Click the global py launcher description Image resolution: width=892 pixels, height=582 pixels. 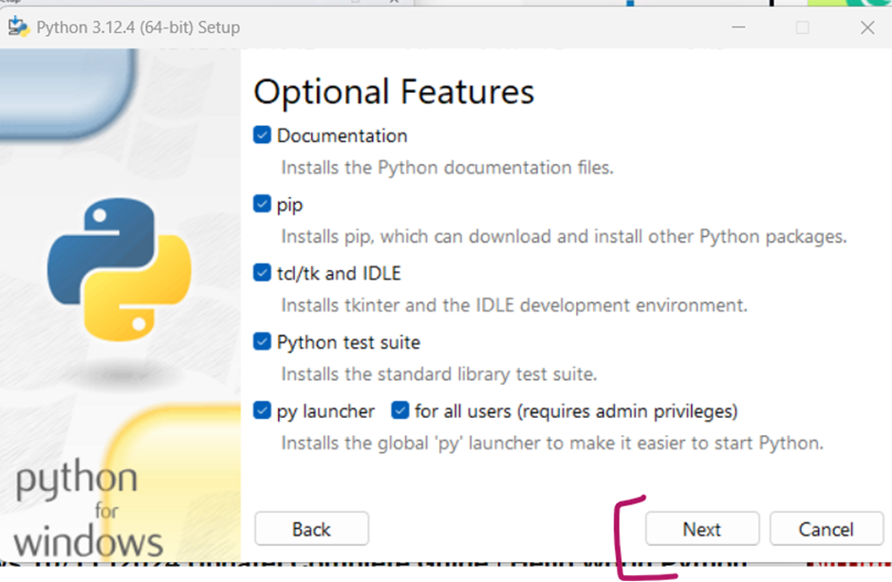tap(551, 443)
